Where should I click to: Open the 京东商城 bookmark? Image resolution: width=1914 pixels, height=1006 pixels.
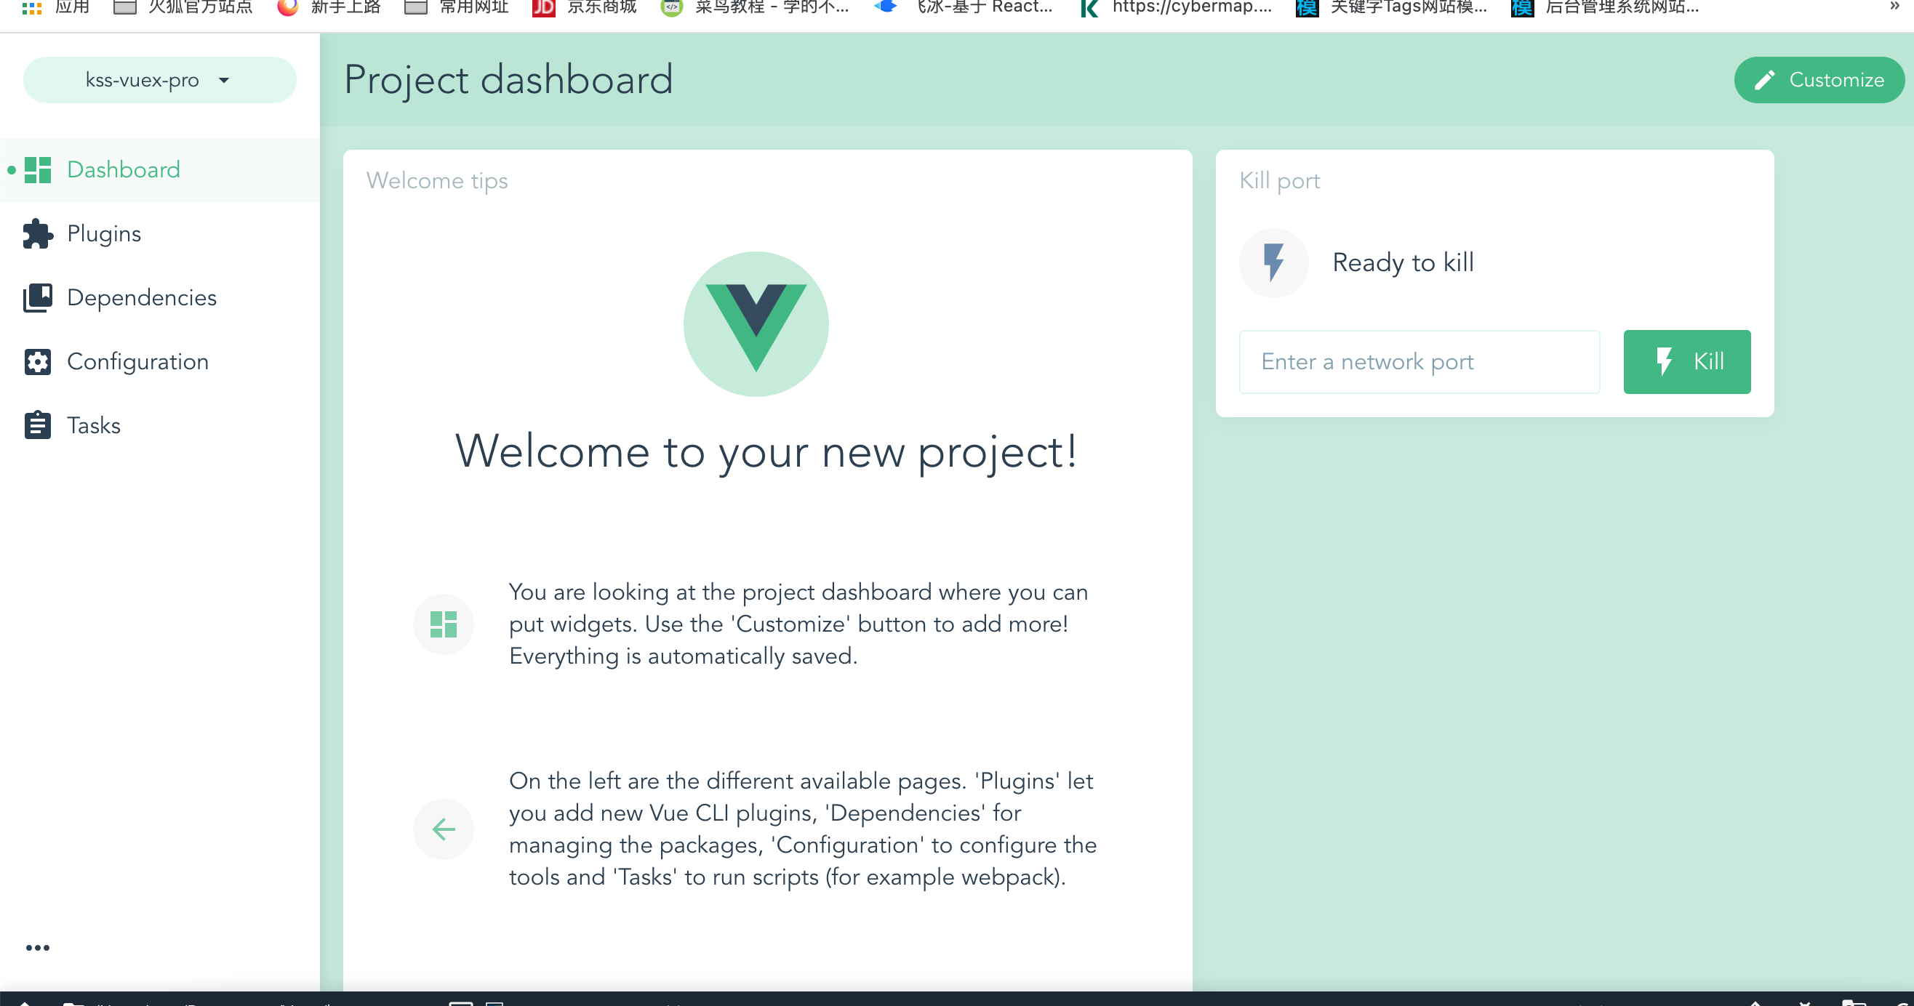pyautogui.click(x=585, y=7)
